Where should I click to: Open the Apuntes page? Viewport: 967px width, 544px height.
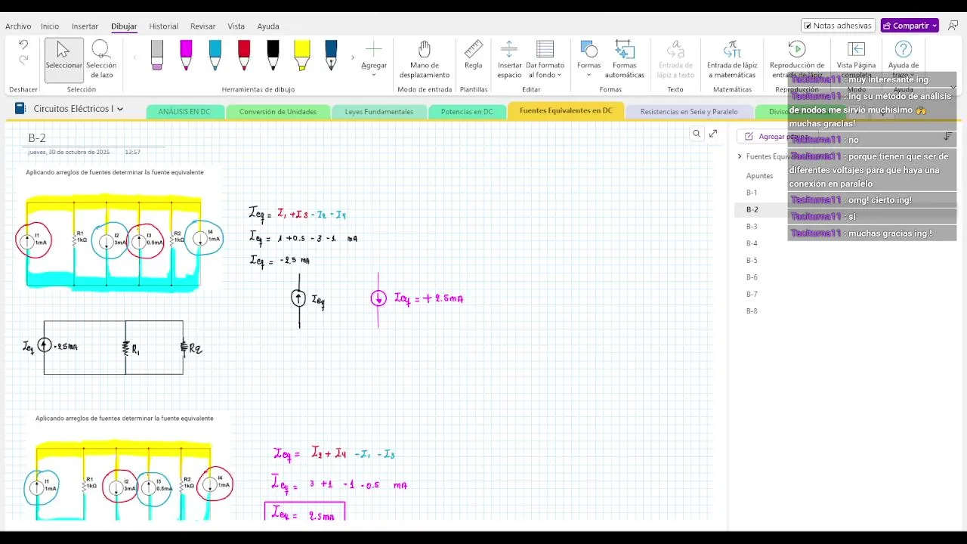tap(759, 175)
